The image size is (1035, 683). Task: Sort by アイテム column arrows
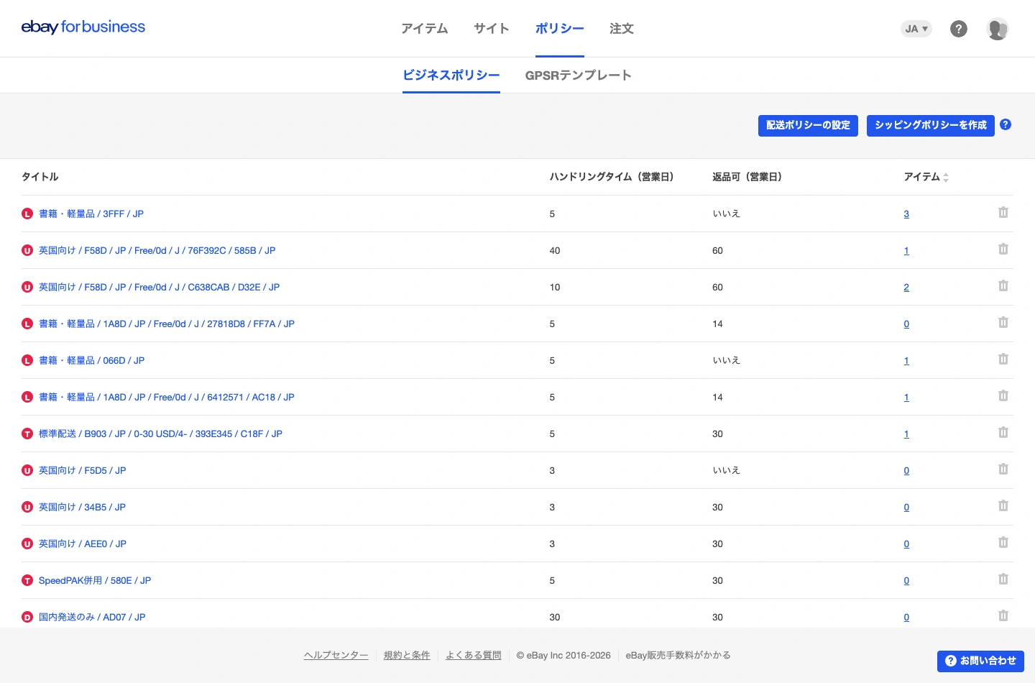click(x=946, y=178)
